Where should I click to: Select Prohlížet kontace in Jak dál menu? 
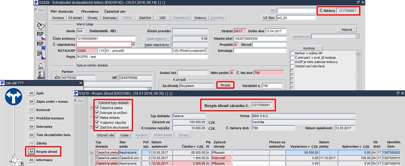pyautogui.click(x=50, y=118)
